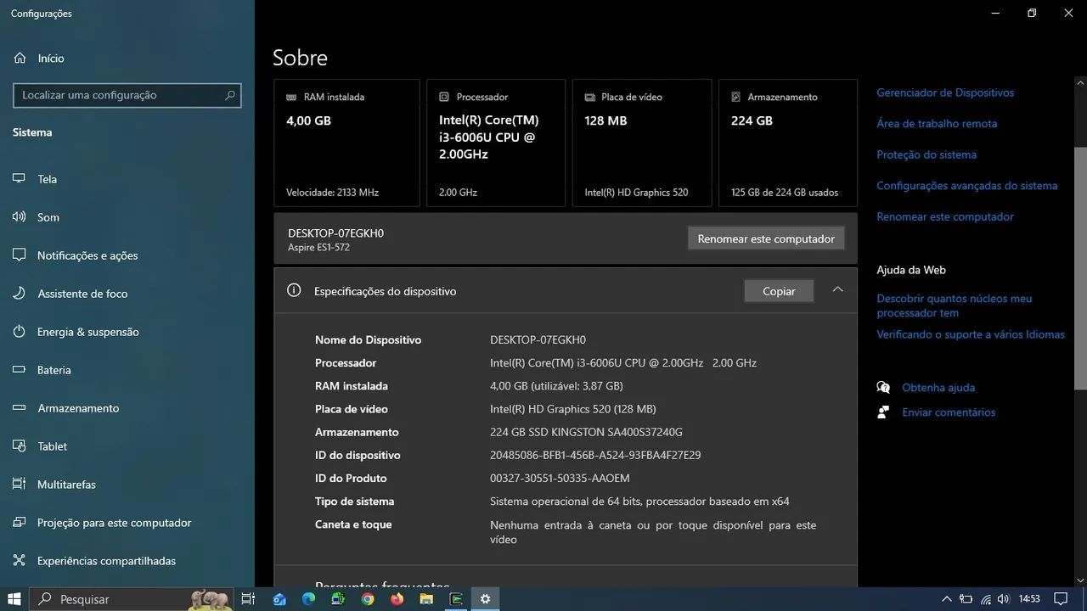Check the battery status tray icon
This screenshot has height=611, width=1087.
click(x=967, y=599)
